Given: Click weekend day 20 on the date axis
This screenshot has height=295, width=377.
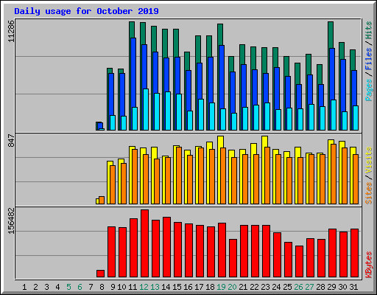Looking at the screenshot, I should 232,287.
